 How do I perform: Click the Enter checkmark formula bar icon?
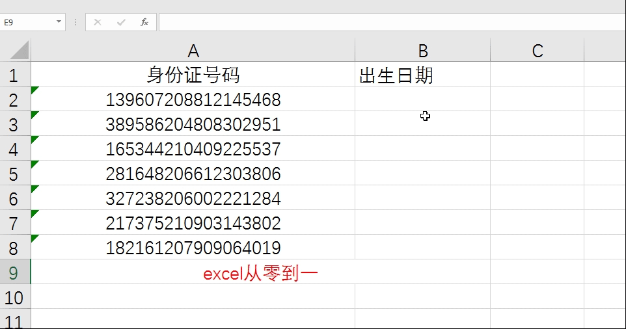point(121,22)
